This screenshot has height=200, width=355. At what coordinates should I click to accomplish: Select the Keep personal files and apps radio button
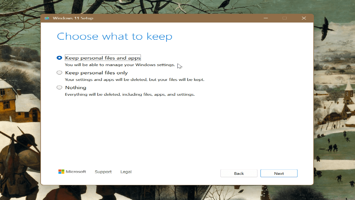point(59,58)
